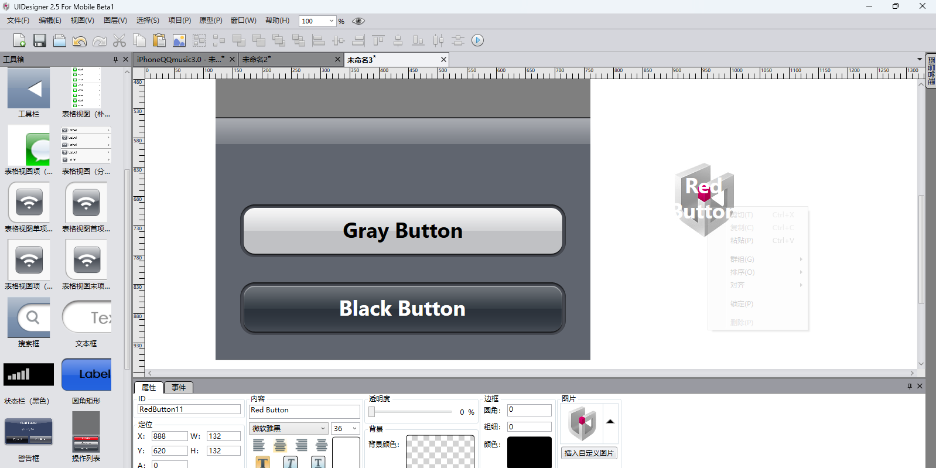Image resolution: width=936 pixels, height=468 pixels.
Task: Click the 插入自定义图片 button
Action: tap(589, 453)
